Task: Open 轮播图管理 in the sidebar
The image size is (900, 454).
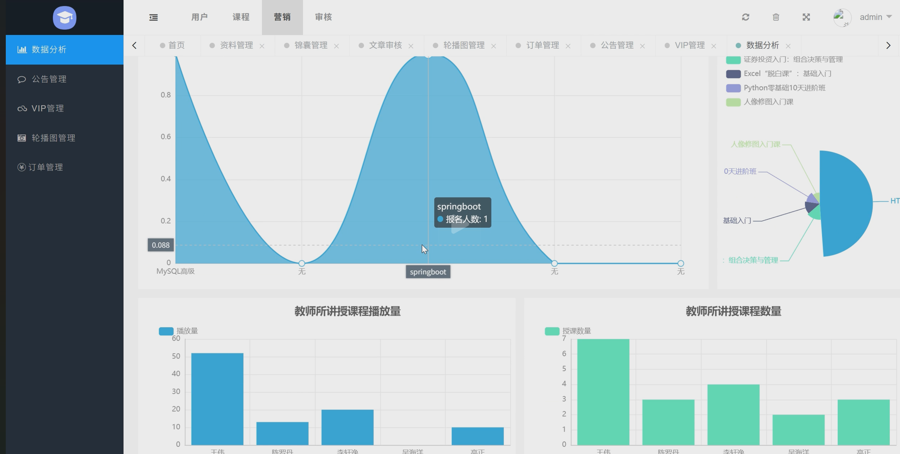Action: [53, 138]
